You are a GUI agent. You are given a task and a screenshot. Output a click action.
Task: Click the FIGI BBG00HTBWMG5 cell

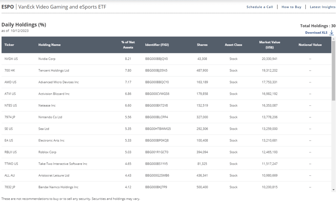pos(158,129)
